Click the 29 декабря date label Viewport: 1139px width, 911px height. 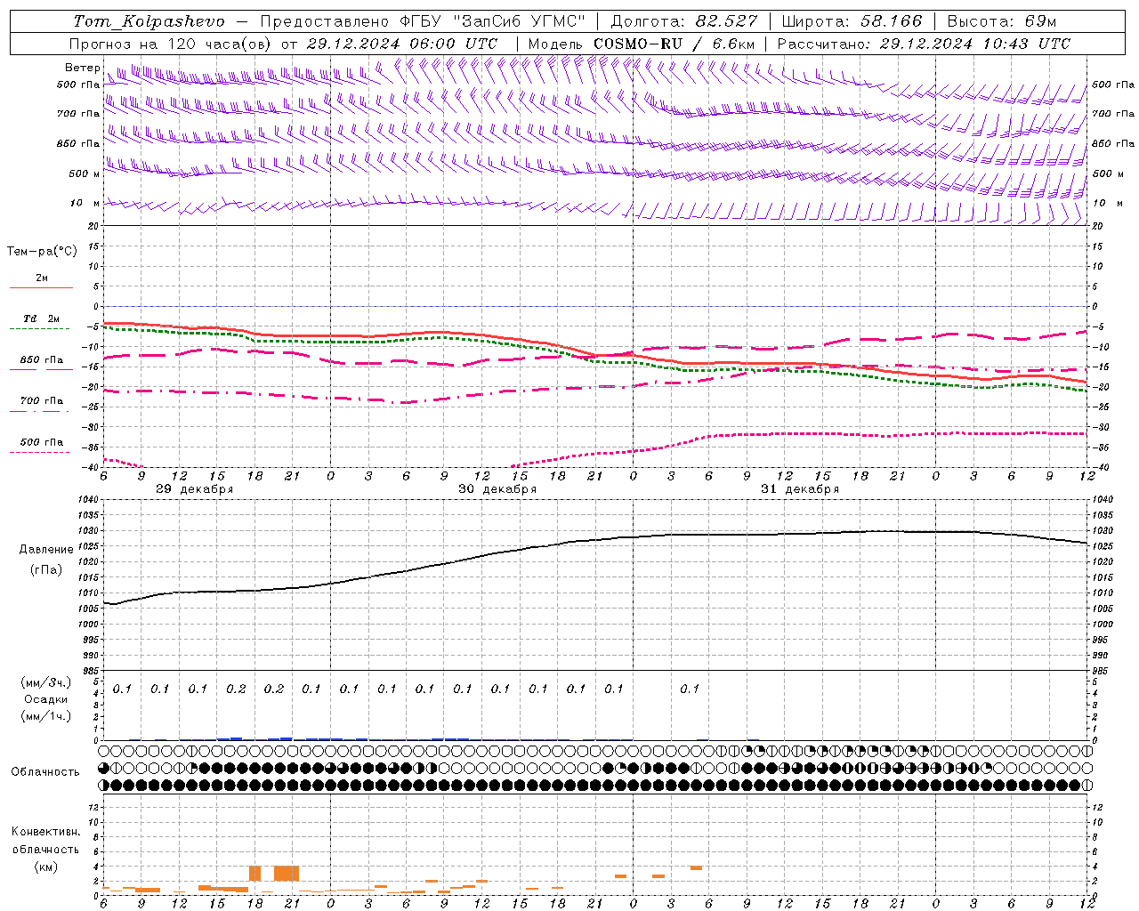pos(195,489)
